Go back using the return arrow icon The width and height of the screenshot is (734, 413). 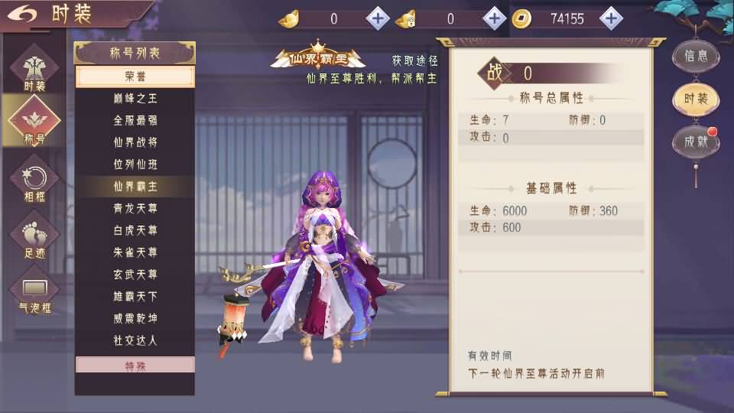(21, 14)
